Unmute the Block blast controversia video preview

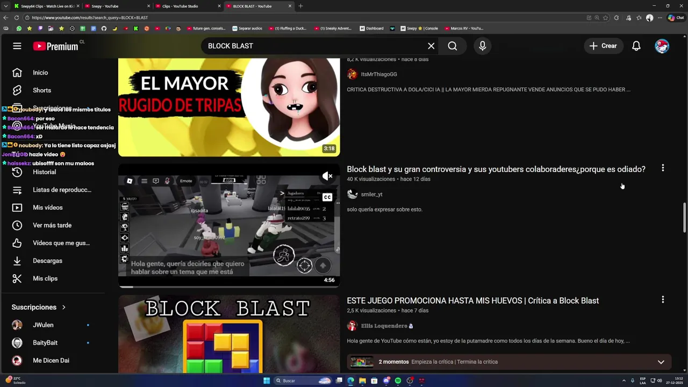click(x=327, y=176)
